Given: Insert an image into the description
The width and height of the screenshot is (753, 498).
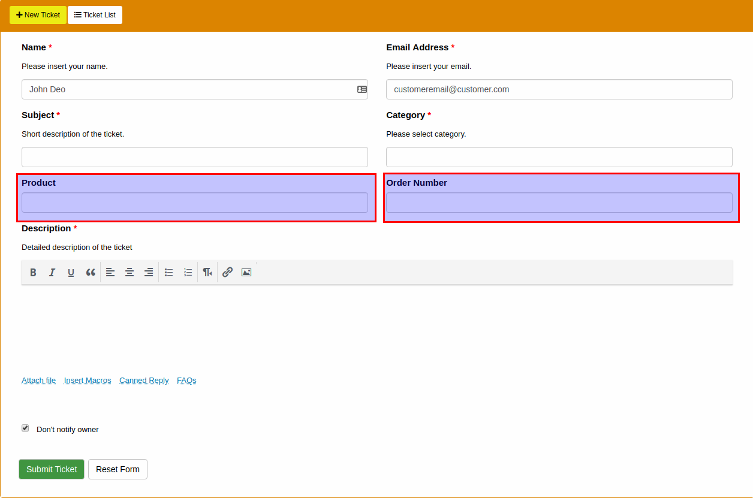Looking at the screenshot, I should click(x=246, y=272).
